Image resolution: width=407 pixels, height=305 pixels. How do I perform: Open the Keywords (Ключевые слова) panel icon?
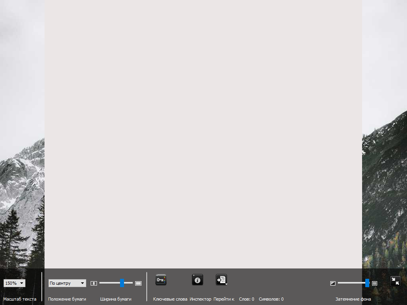(161, 280)
